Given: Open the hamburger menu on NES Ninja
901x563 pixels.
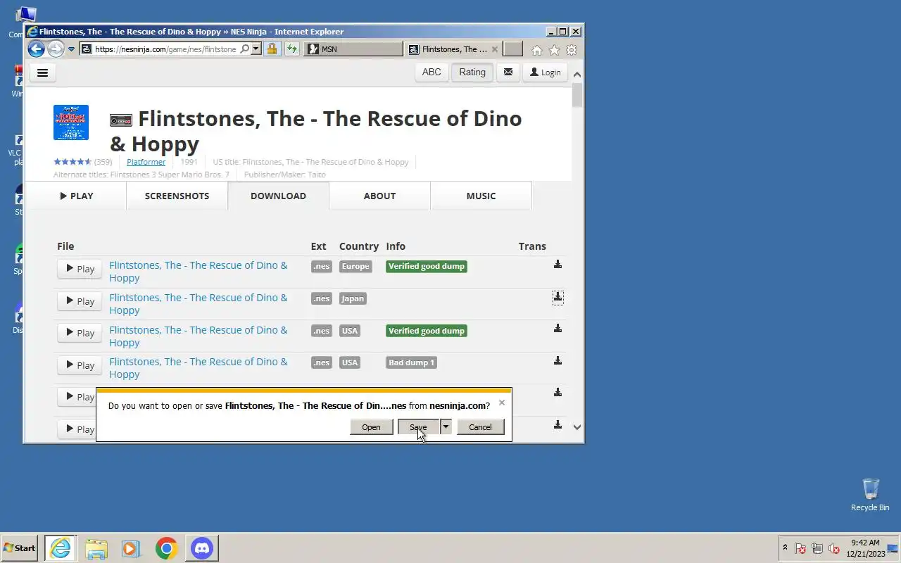Looking at the screenshot, I should (42, 72).
